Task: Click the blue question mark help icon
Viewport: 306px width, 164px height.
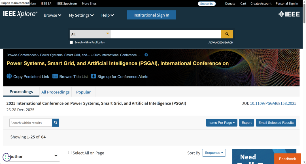Action: (146, 55)
